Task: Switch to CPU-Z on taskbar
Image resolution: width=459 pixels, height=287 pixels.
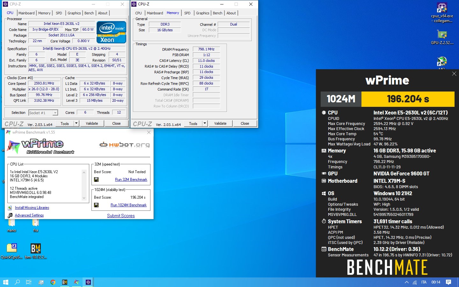Action: click(x=88, y=282)
